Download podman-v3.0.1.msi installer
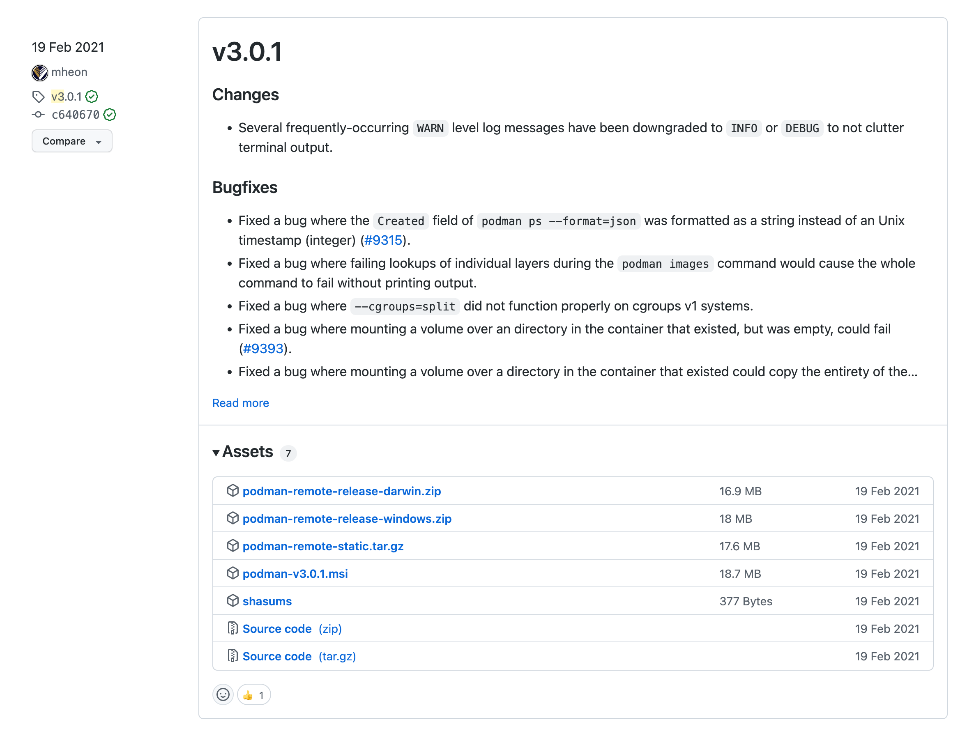Viewport: 967px width, 731px height. (295, 574)
